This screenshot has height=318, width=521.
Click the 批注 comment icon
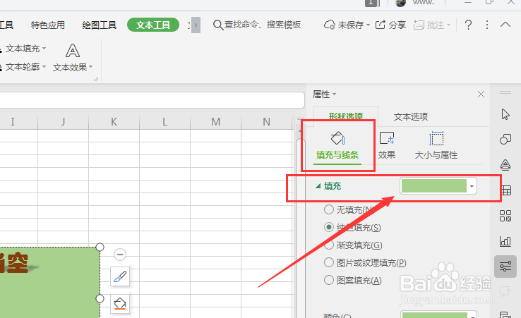pyautogui.click(x=419, y=25)
